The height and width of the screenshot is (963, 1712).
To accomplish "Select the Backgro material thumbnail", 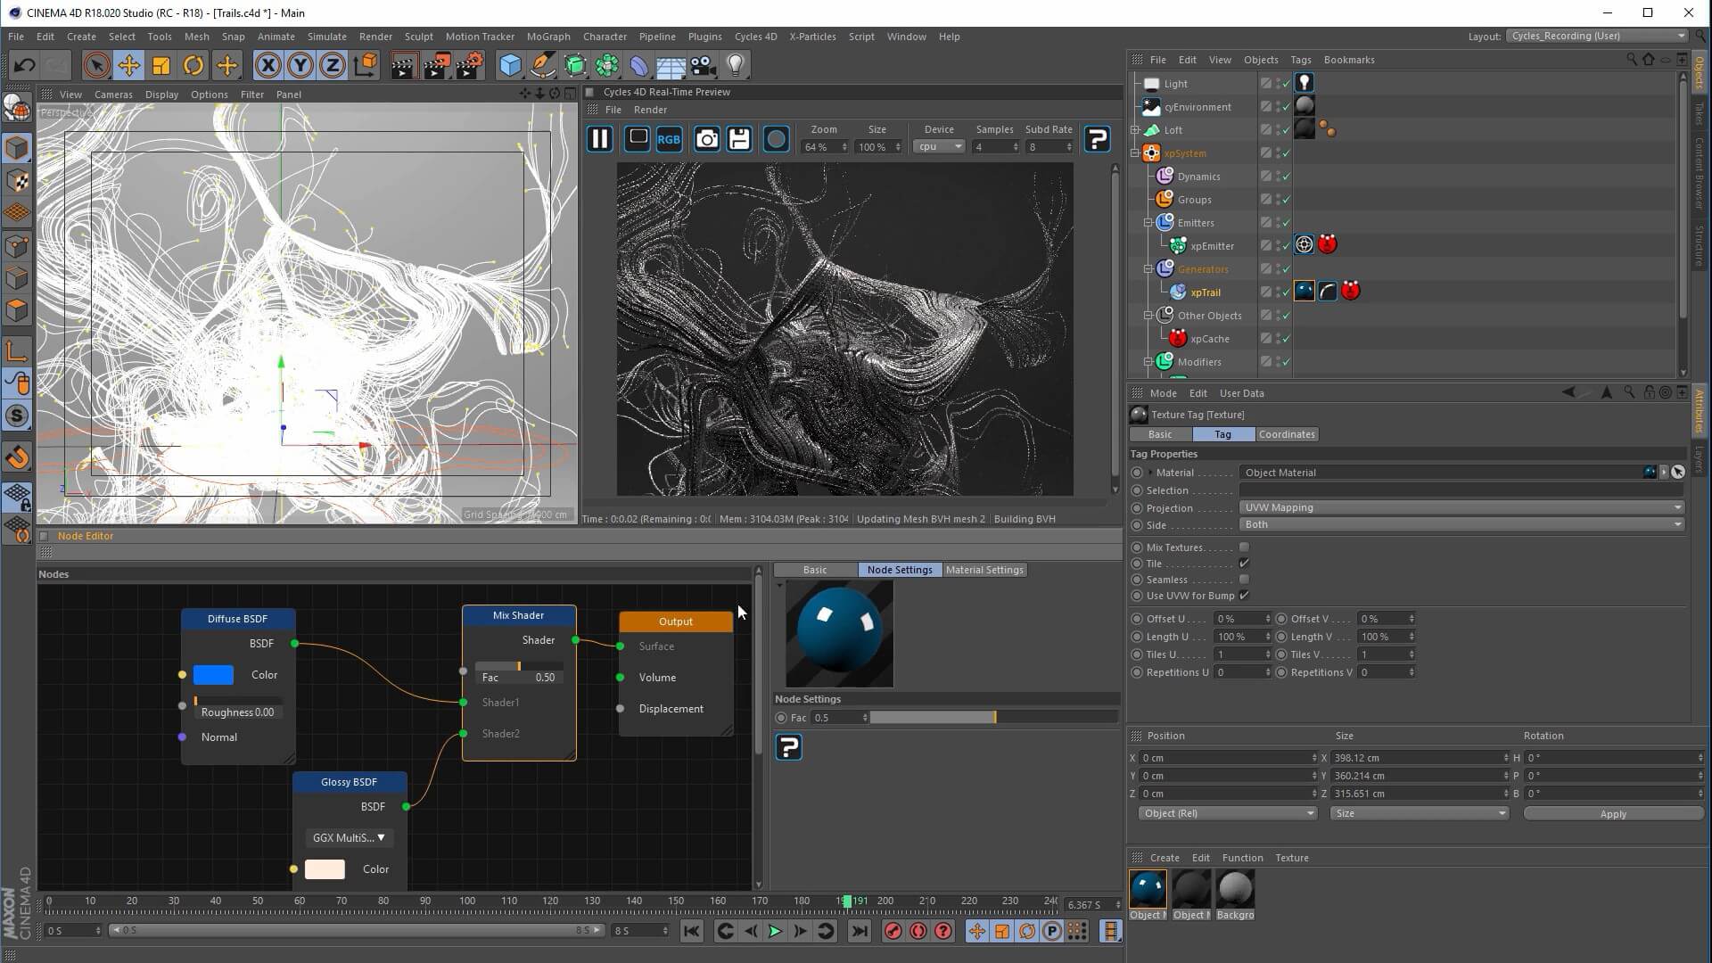I will (1235, 890).
